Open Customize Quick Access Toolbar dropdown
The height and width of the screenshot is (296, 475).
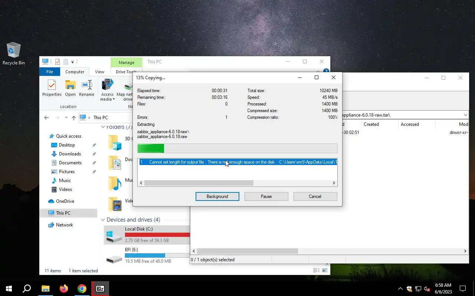point(73,62)
